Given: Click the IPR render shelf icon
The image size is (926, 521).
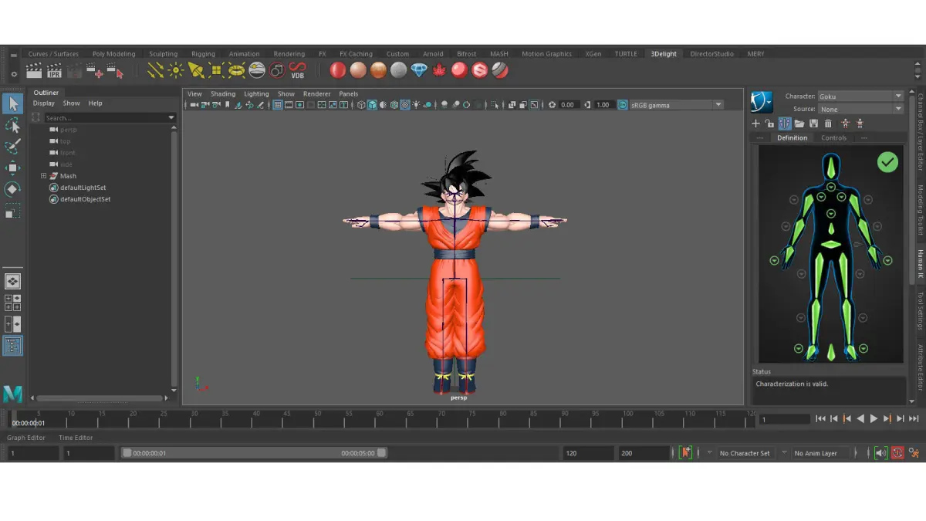Looking at the screenshot, I should [54, 71].
